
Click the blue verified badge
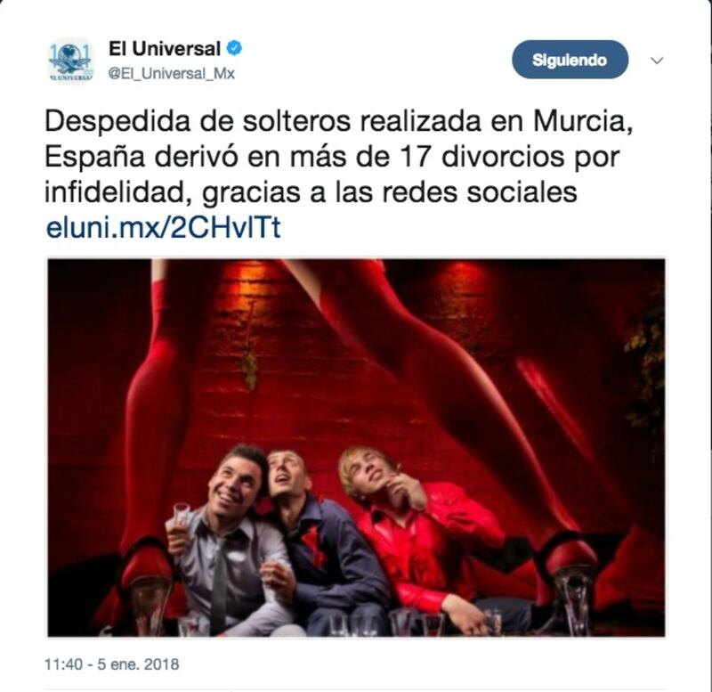pyautogui.click(x=234, y=48)
